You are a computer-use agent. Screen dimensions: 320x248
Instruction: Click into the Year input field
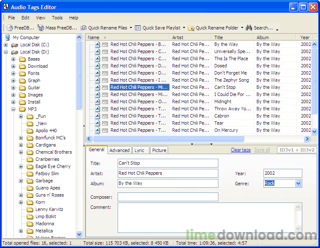282,173
